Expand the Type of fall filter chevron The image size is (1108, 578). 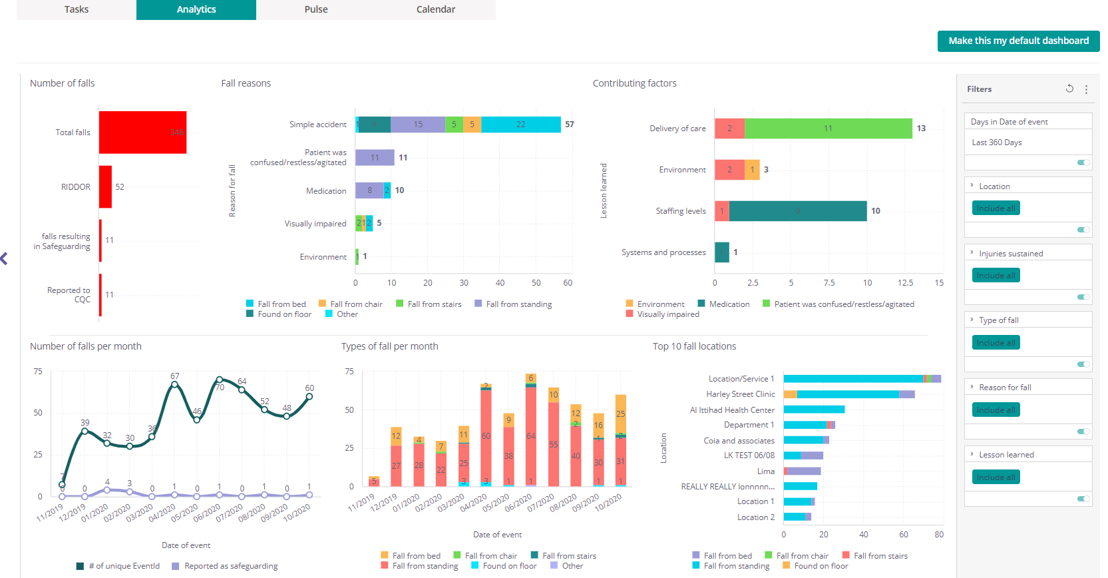point(972,320)
